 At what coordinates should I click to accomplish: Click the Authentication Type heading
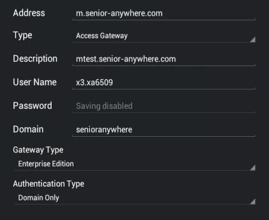[49, 184]
